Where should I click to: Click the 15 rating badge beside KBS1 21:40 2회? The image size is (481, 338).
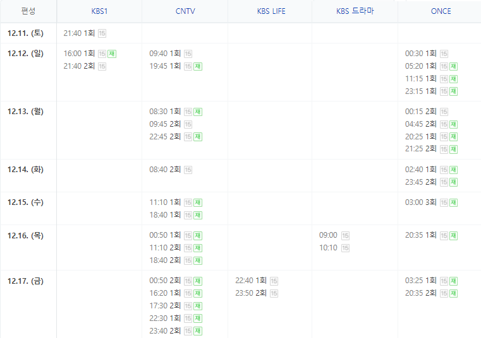coord(102,66)
